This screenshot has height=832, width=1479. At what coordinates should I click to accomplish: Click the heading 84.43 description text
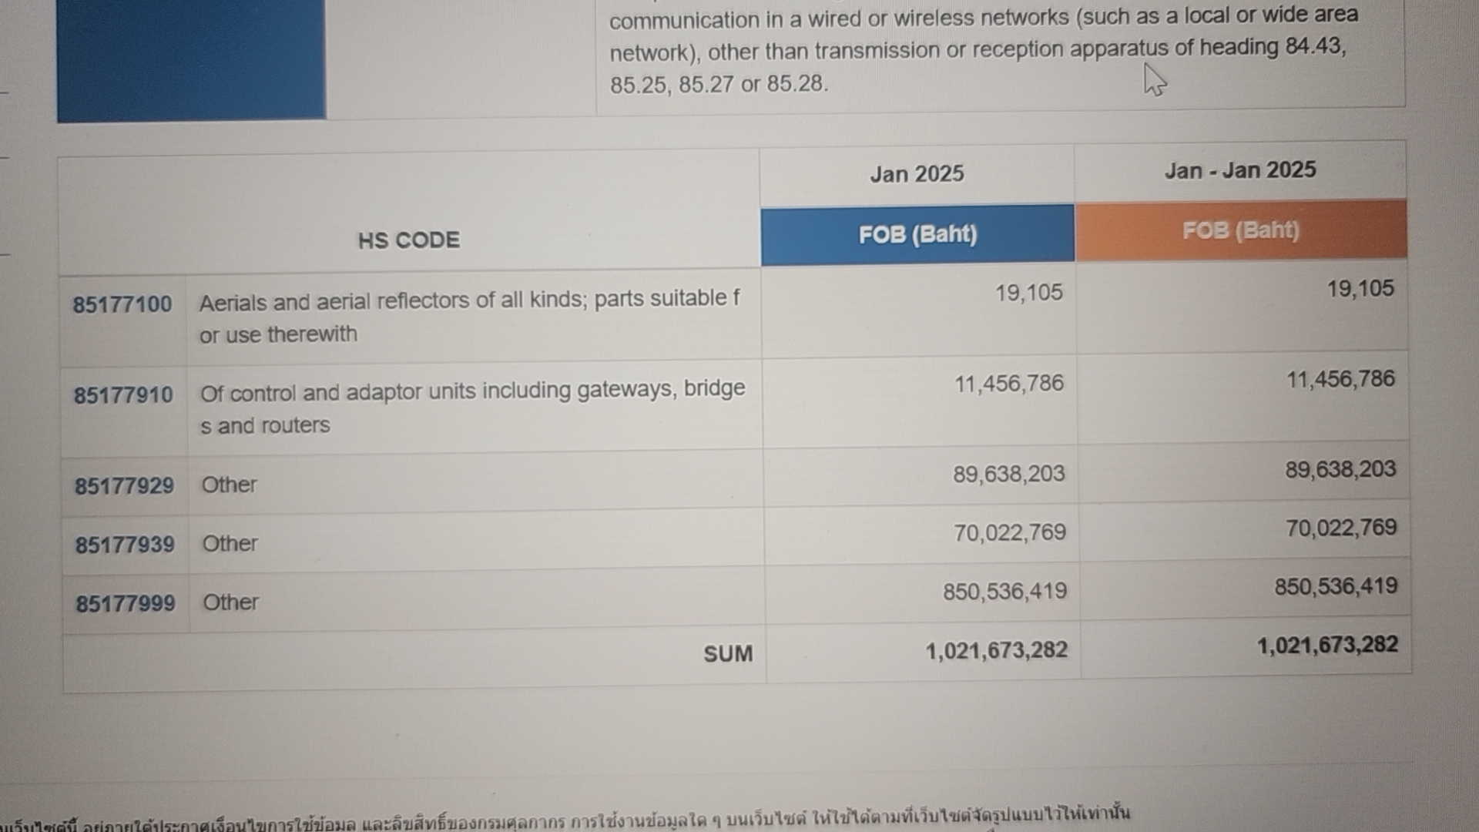984,49
